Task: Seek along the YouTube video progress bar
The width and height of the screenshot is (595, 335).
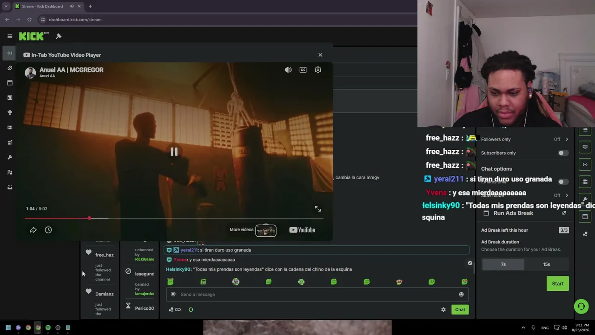Action: [174, 218]
